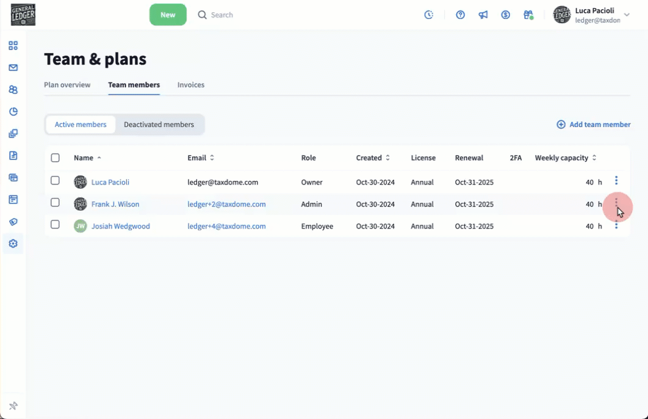Check the Luca Pacioli row checkbox
The image size is (648, 419).
pyautogui.click(x=55, y=181)
